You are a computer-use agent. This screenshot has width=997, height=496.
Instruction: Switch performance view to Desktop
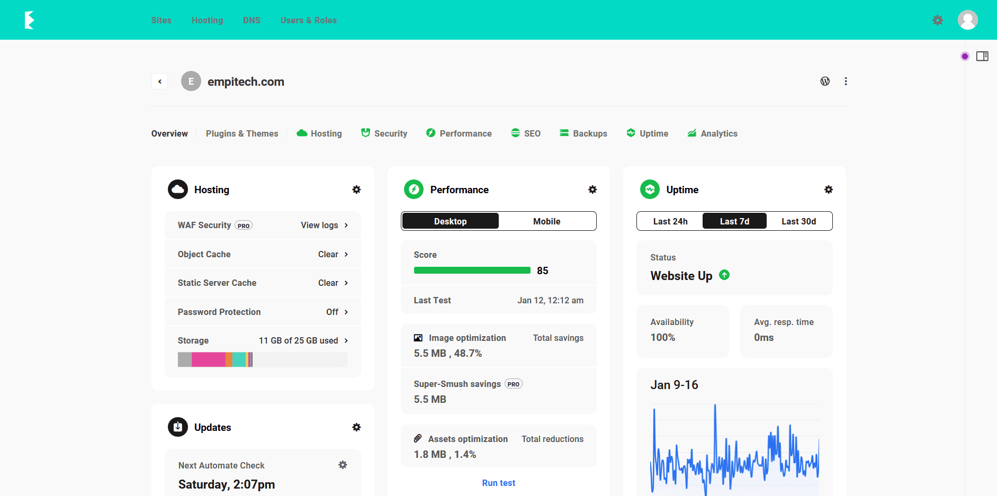[x=450, y=221]
